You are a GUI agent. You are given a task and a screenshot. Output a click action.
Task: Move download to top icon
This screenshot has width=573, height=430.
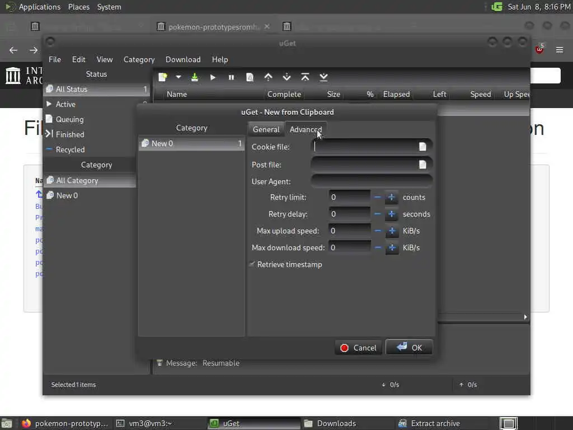coord(305,77)
